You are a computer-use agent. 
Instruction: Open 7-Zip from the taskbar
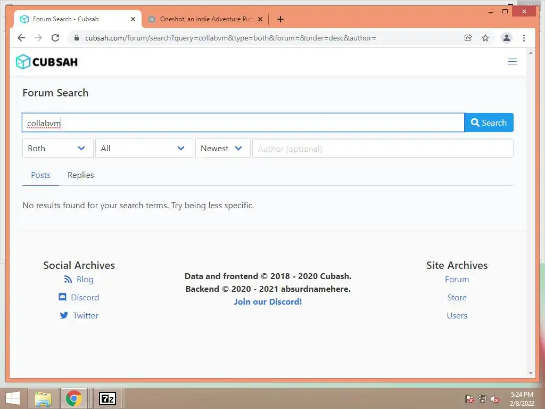coord(108,398)
